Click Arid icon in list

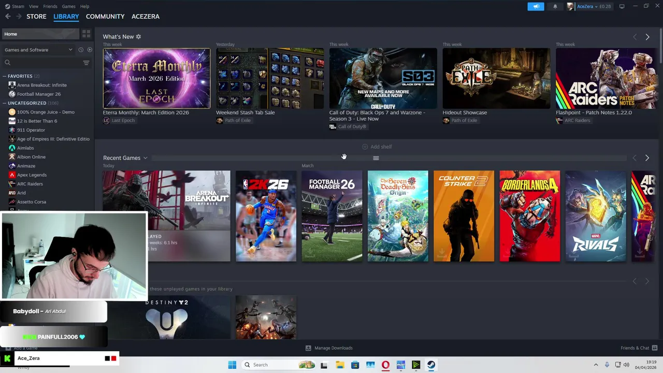pos(12,193)
